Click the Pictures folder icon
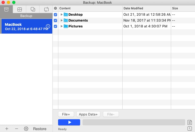This screenshot has width=195, height=132. click(66, 26)
